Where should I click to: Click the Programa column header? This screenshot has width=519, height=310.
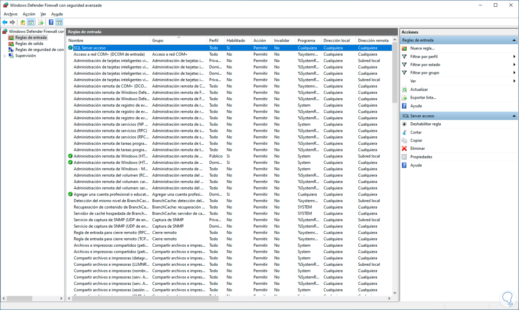pos(308,40)
